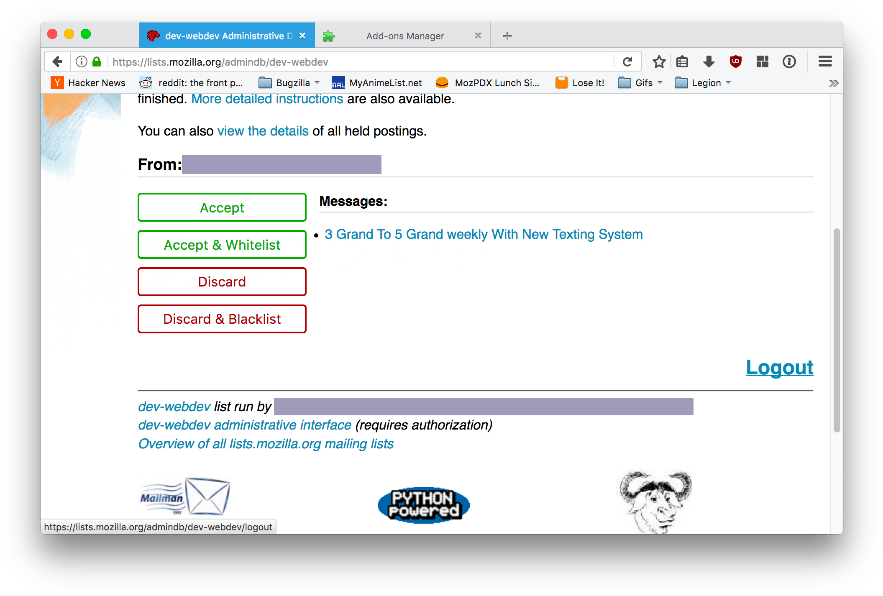The image size is (883, 596).
Task: Click the green padlock security icon
Action: [97, 62]
